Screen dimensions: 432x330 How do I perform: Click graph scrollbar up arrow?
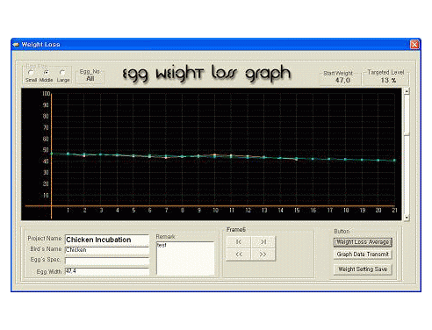[x=407, y=91]
